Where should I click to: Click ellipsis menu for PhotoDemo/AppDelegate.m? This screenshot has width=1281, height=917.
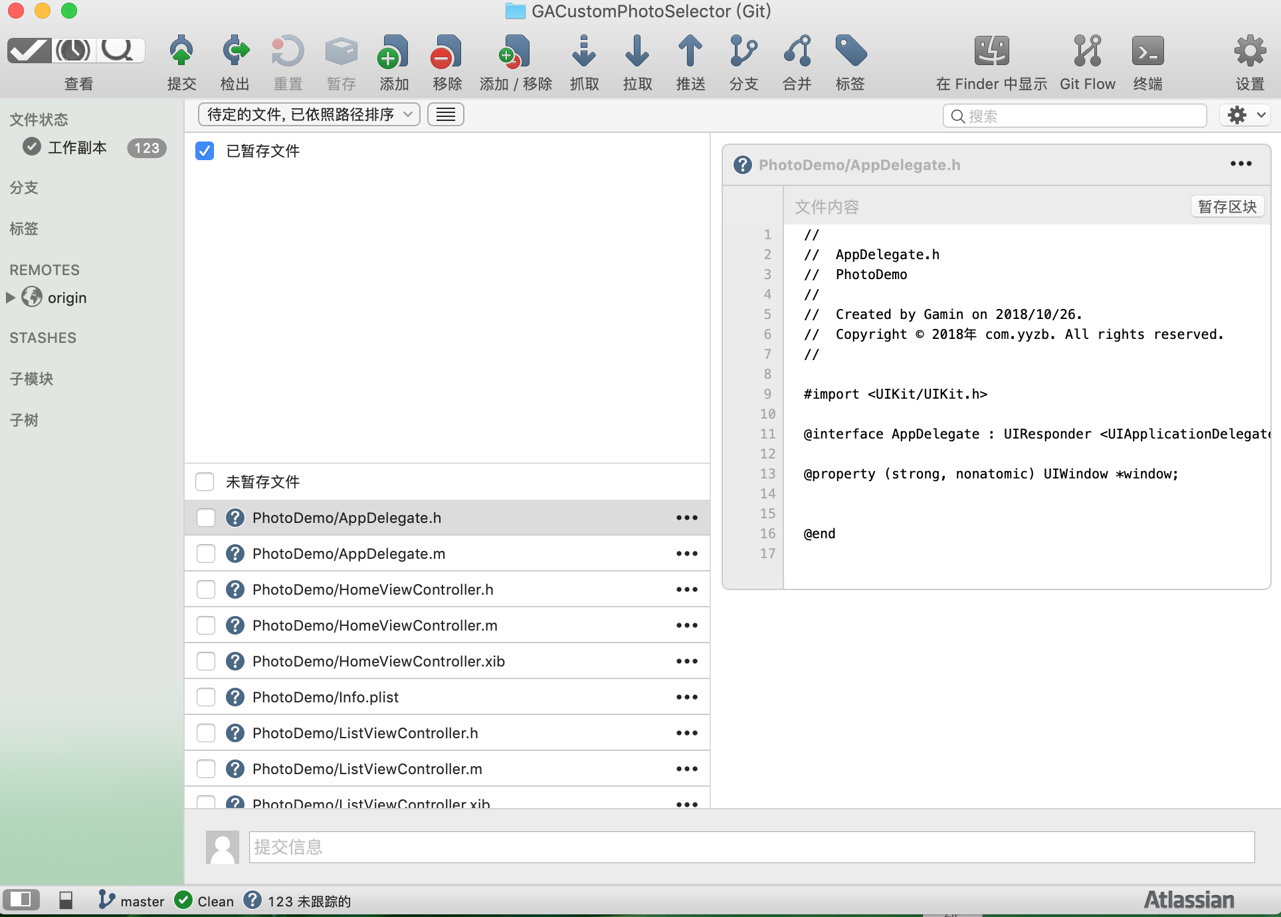[688, 554]
